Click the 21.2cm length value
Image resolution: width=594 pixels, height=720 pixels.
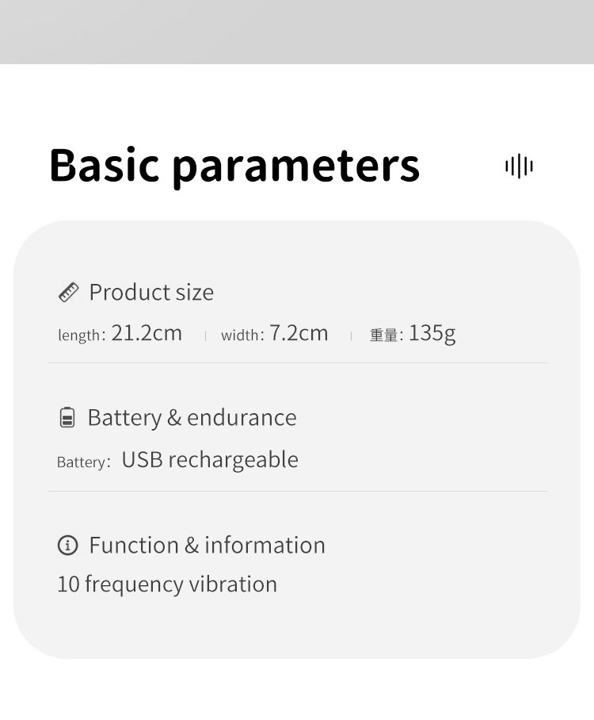[147, 333]
